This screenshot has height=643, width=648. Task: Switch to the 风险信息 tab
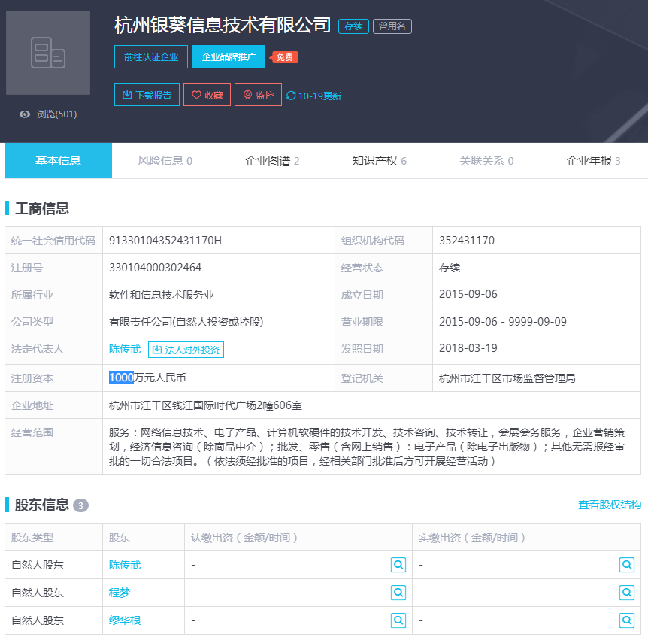165,161
